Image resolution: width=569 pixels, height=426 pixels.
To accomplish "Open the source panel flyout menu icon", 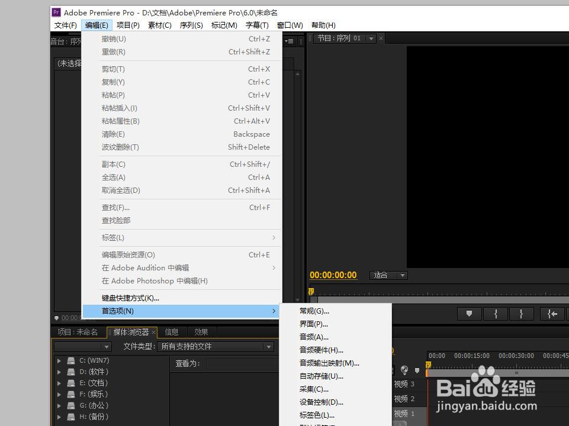I will click(x=289, y=41).
